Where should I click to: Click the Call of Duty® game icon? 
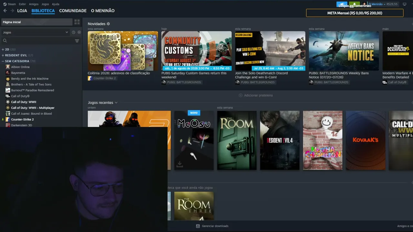coord(8,96)
